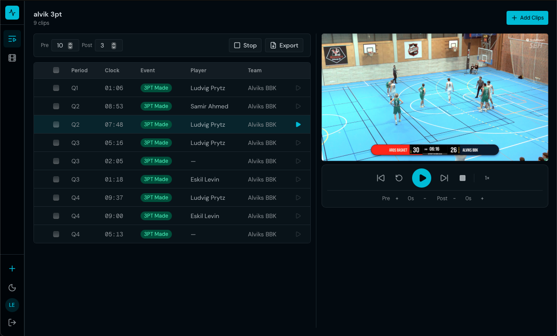Viewport: 557px width, 336px height.
Task: Export the selected clips
Action: (284, 45)
